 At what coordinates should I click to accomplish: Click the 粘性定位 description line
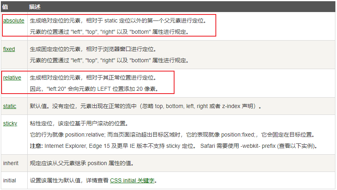[79, 123]
